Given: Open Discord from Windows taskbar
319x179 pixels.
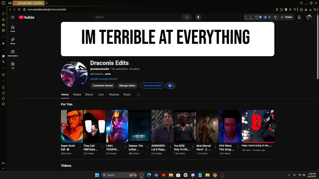Looking at the screenshot, I should click(x=193, y=175).
